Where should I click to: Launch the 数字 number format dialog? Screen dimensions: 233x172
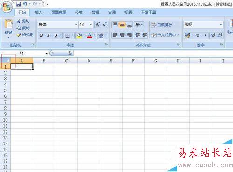(222, 45)
